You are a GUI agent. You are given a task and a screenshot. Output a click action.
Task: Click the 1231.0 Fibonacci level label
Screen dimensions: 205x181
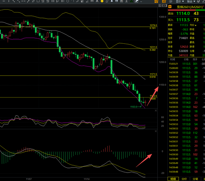click(153, 47)
